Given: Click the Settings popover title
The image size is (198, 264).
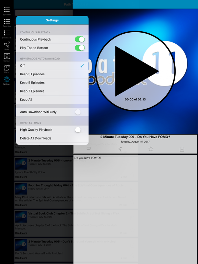Looking at the screenshot, I should point(52,20).
